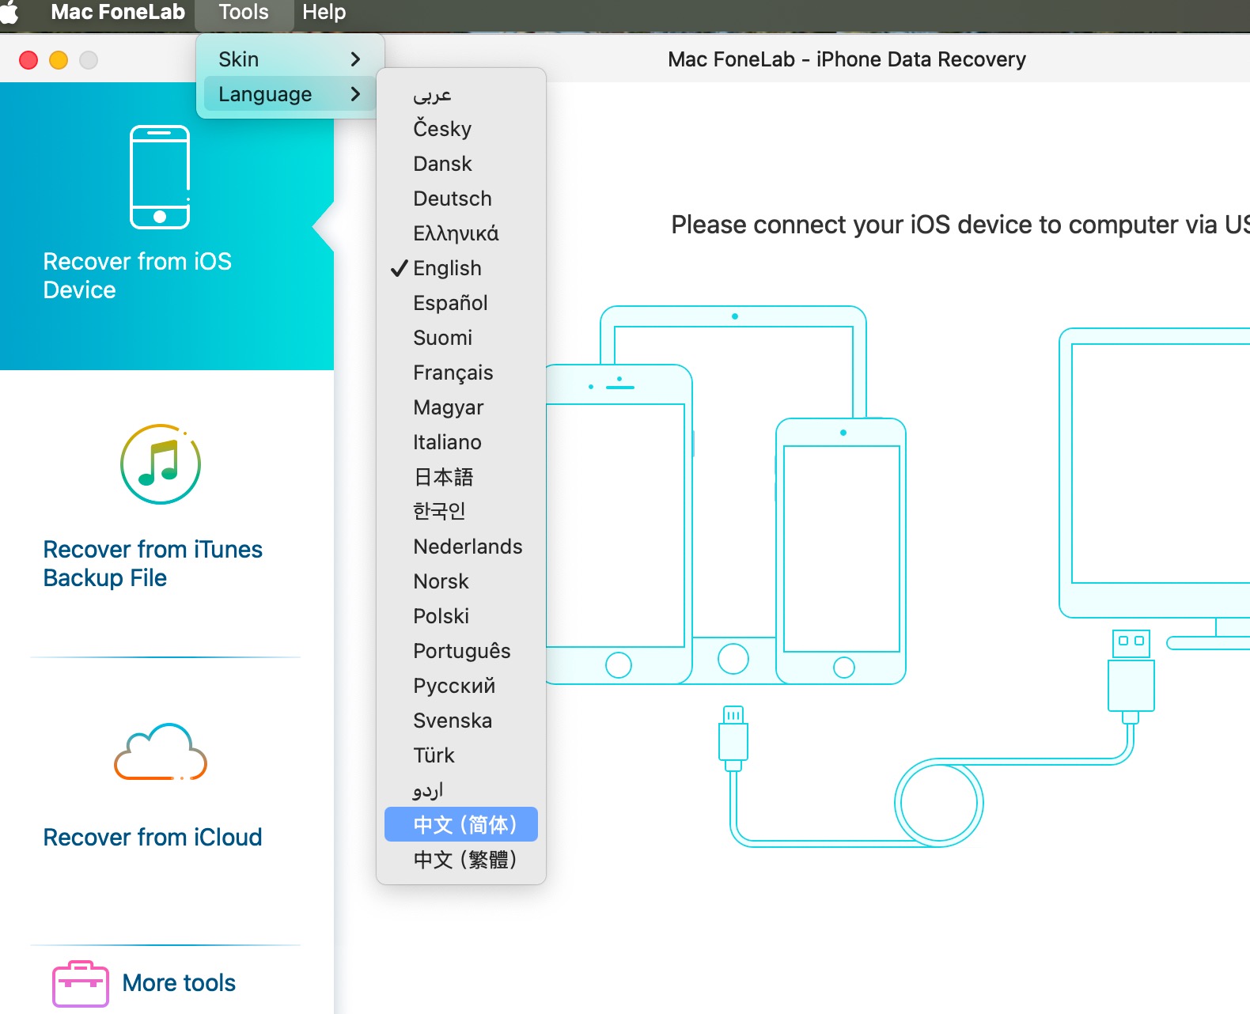Image resolution: width=1250 pixels, height=1014 pixels.
Task: Select the checked English language option
Action: pos(447,268)
